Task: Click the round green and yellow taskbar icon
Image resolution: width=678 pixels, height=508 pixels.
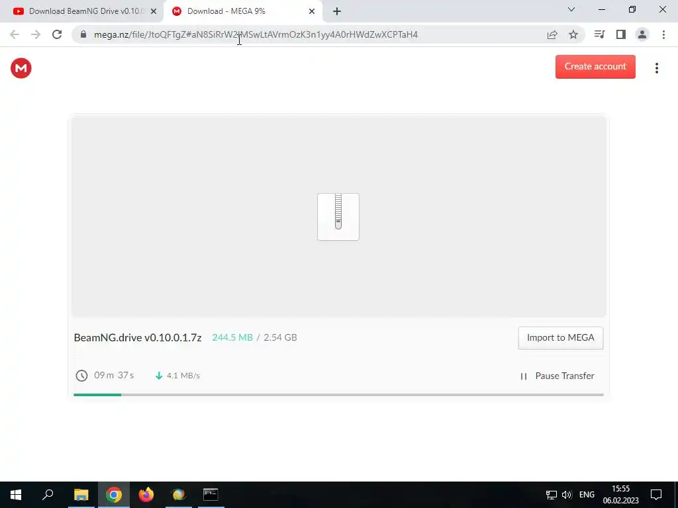Action: 179,495
